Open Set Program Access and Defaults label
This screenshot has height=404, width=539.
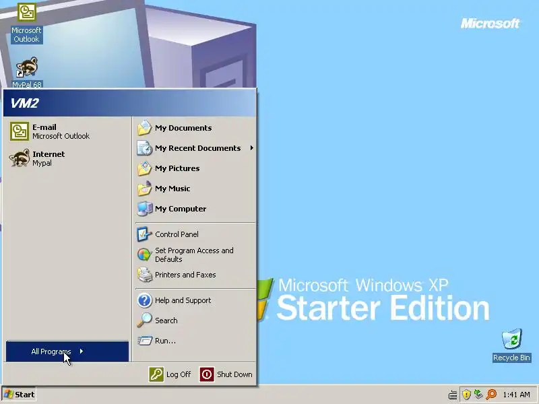[x=194, y=255]
